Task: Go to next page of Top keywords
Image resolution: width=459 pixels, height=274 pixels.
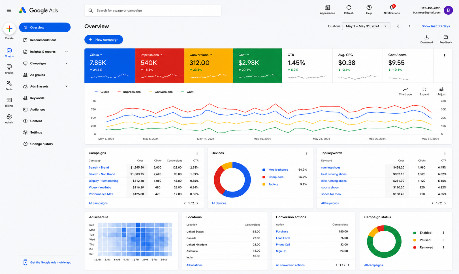Action: (x=445, y=203)
